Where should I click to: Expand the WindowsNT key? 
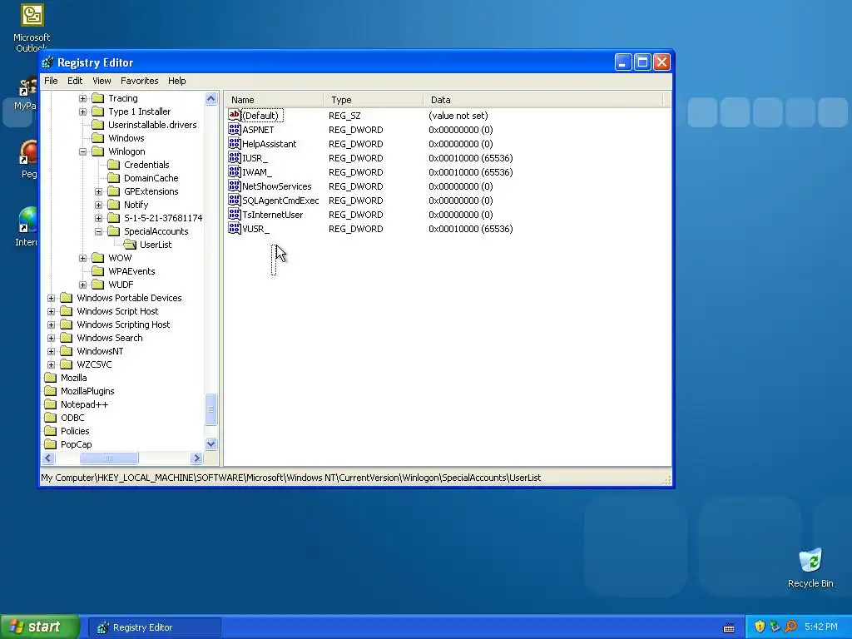click(51, 352)
